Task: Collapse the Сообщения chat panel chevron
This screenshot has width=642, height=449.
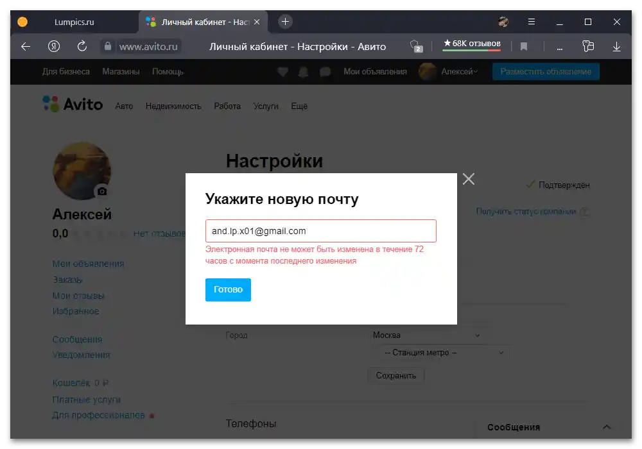Action: pos(607,427)
